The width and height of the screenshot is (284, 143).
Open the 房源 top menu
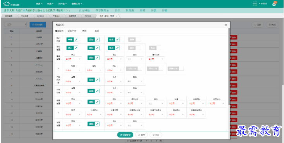(39, 4)
